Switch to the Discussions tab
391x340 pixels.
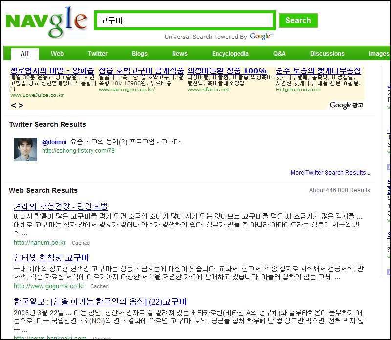[327, 54]
